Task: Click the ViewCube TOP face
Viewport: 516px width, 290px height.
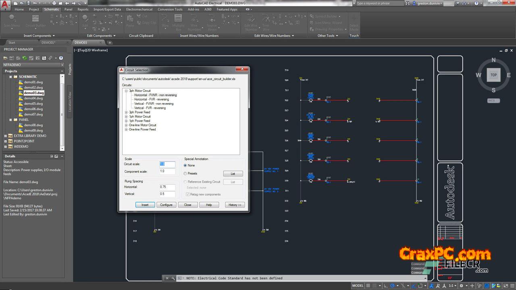Action: pyautogui.click(x=493, y=75)
